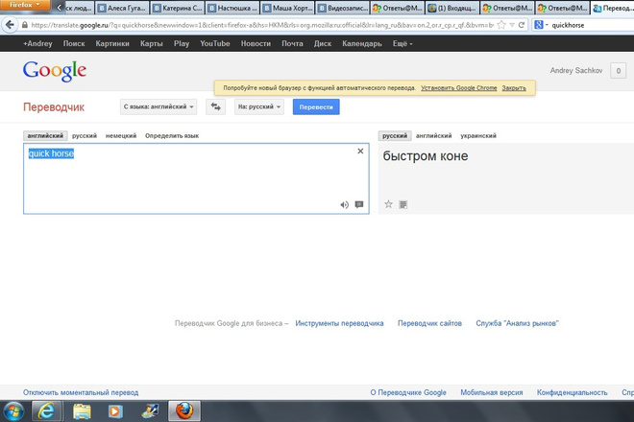Click the browser address bar
The image size is (634, 422).
click(262, 25)
